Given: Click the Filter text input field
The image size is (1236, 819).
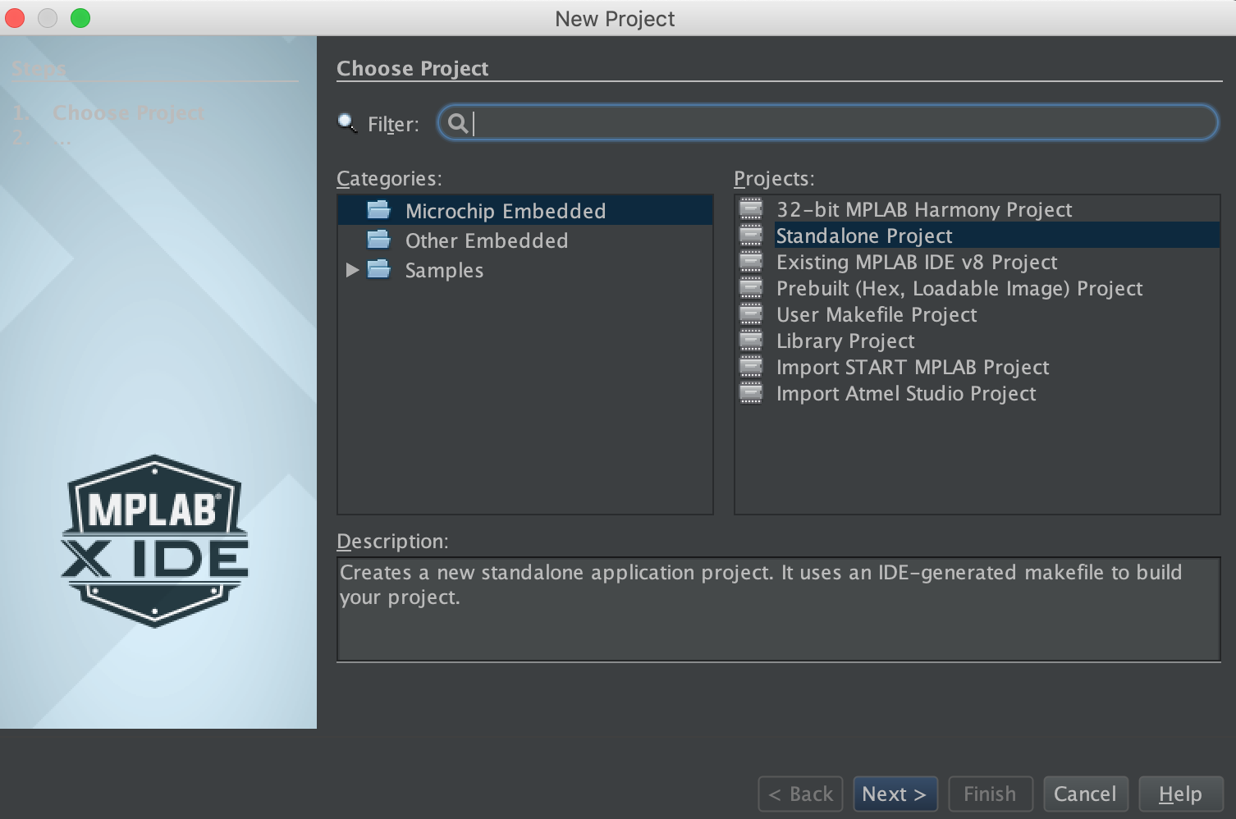Looking at the screenshot, I should pyautogui.click(x=837, y=123).
